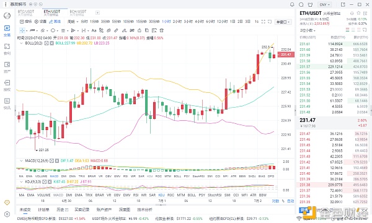This screenshot has height=223, width=372.
Task: Open the 周期 period dropdown
Action: (73, 22)
